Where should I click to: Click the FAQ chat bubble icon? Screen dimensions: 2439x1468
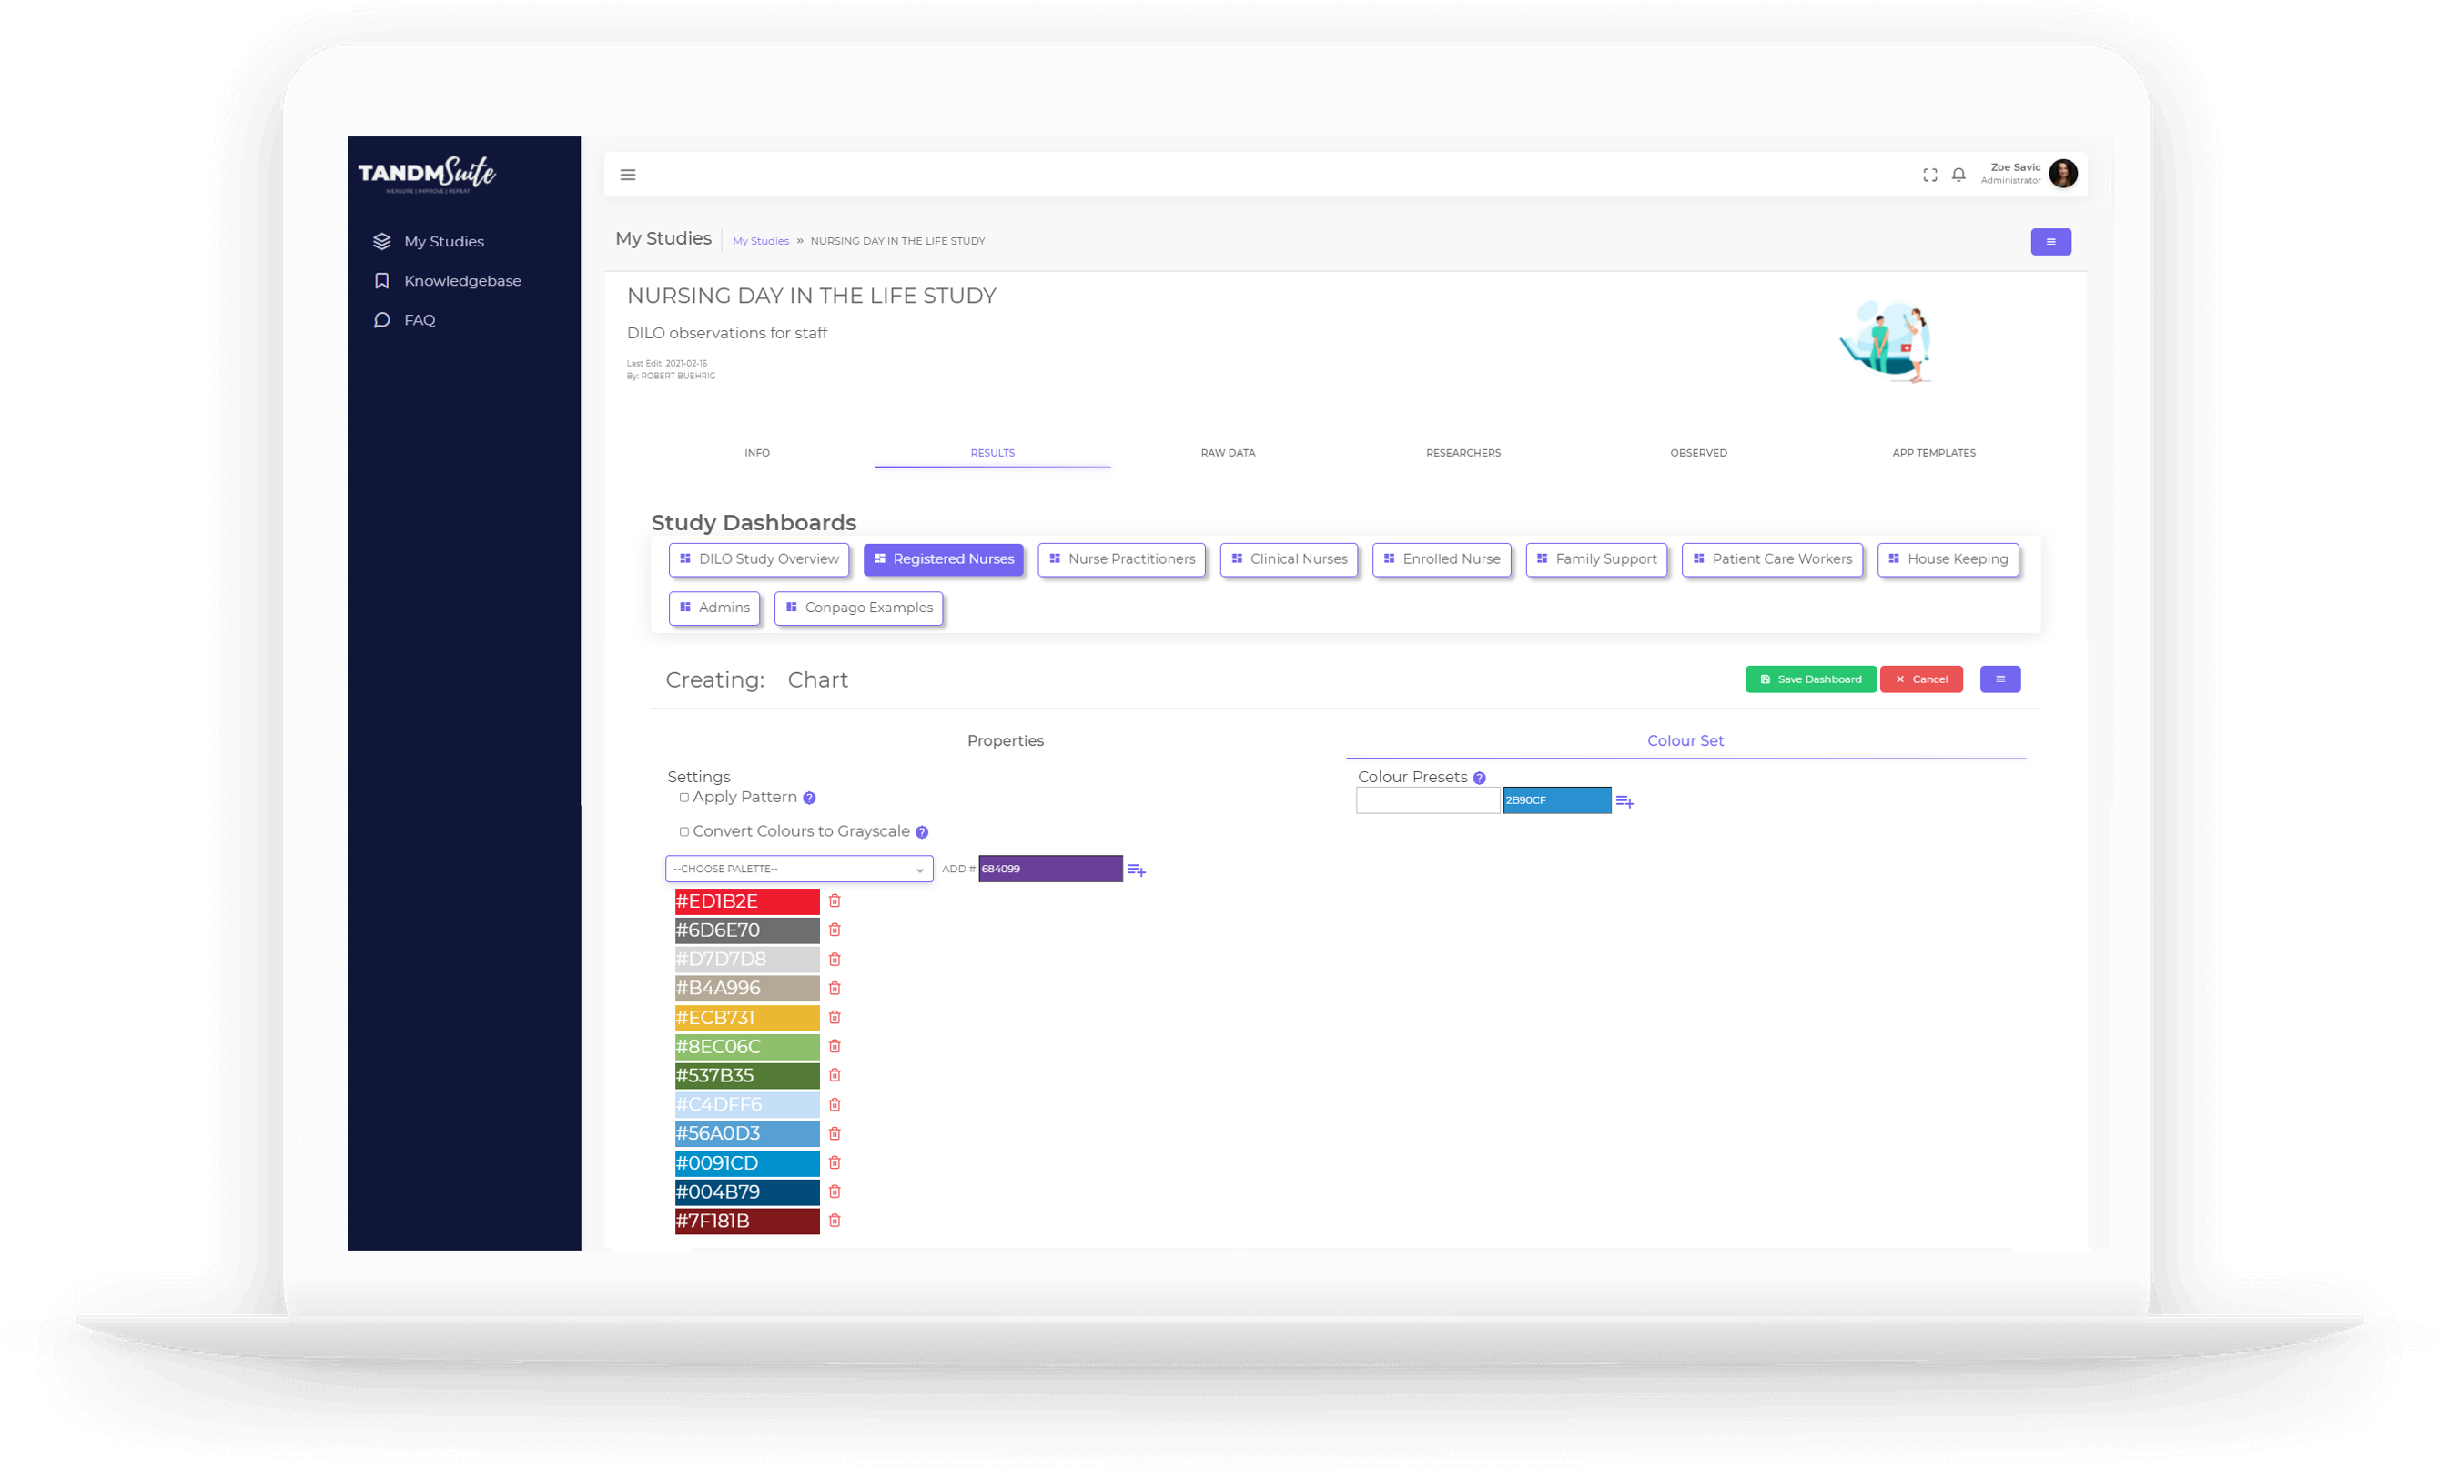pos(382,319)
